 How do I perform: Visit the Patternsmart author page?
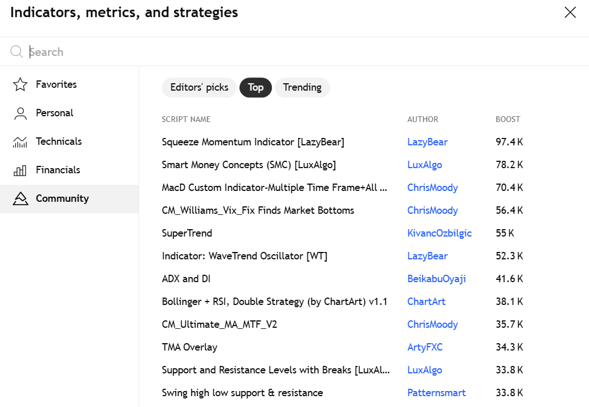(x=437, y=393)
